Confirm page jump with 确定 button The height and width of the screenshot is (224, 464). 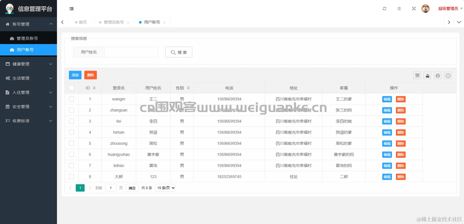tap(132, 188)
